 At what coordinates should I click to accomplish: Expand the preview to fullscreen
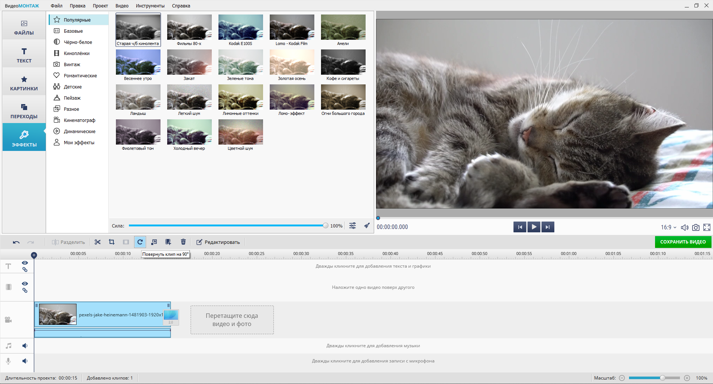tap(707, 227)
